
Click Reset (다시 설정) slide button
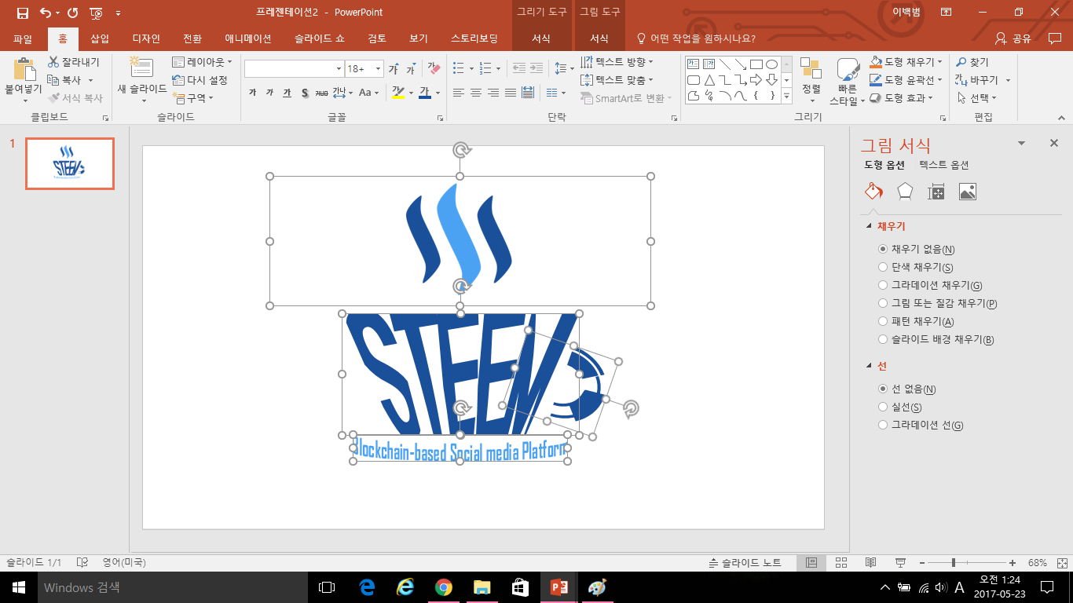click(200, 80)
